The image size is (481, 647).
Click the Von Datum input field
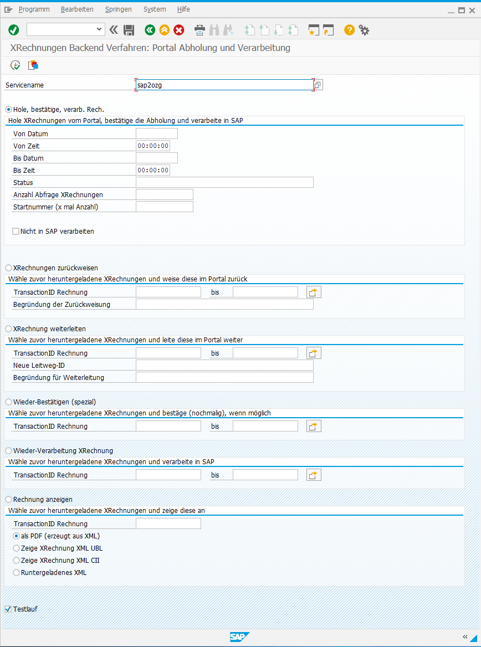coord(157,133)
